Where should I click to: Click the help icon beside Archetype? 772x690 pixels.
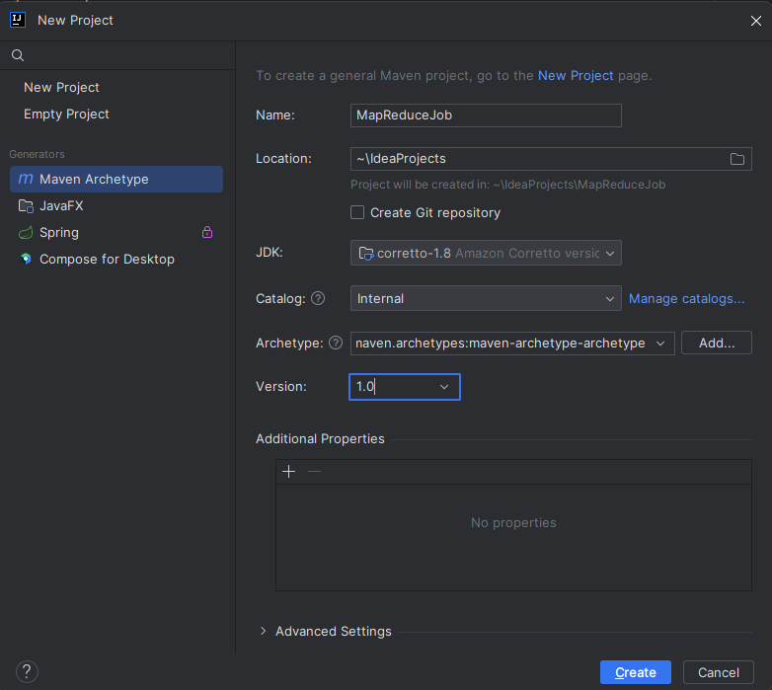click(336, 343)
